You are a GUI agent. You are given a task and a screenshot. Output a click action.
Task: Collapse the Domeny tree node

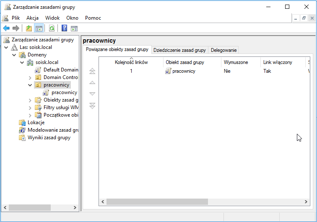[x=14, y=55]
